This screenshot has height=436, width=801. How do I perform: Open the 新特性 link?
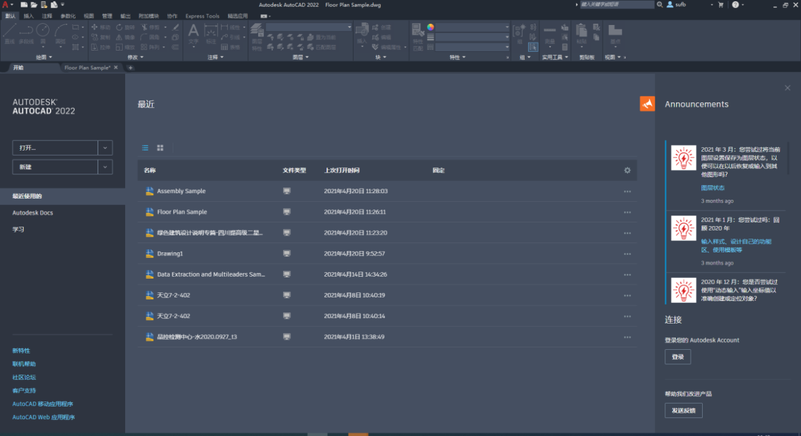(21, 351)
